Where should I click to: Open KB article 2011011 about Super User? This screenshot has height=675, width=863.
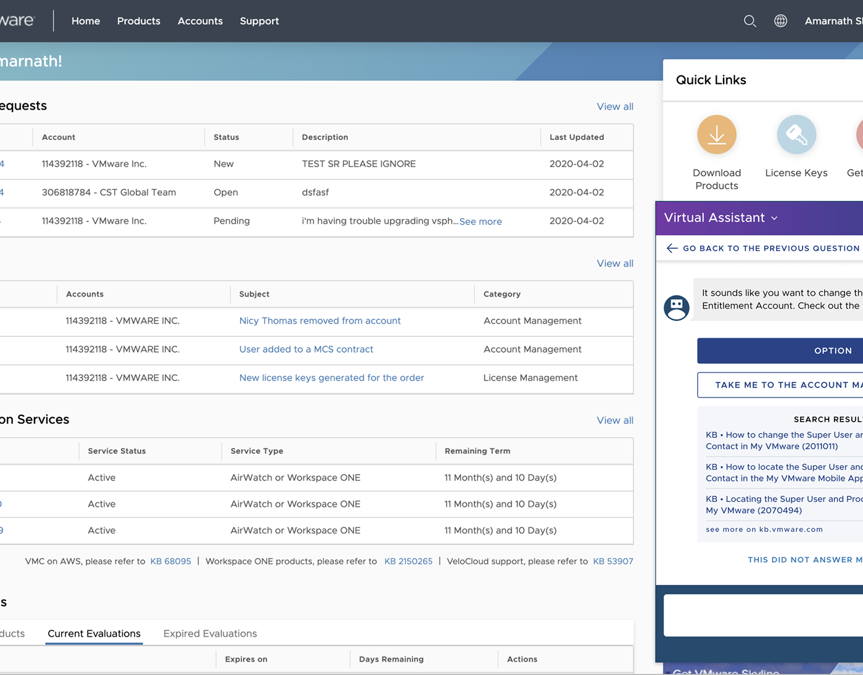point(784,441)
